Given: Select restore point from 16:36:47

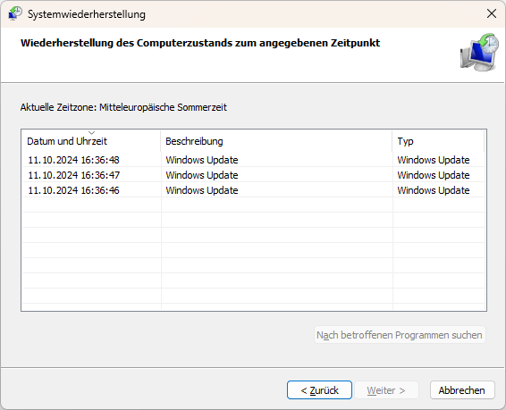Looking at the screenshot, I should pyautogui.click(x=253, y=175).
